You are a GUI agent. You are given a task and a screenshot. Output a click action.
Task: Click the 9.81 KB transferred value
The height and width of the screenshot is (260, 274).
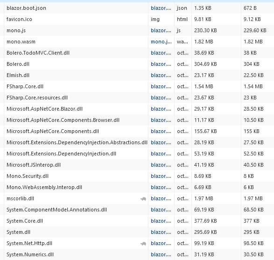tap(203, 19)
